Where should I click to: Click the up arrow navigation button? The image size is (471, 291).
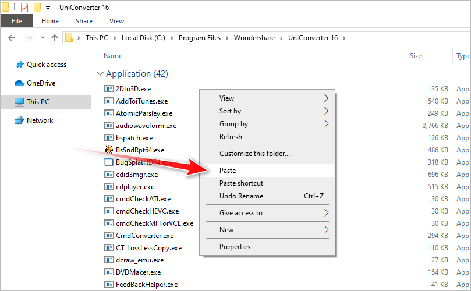[55, 38]
